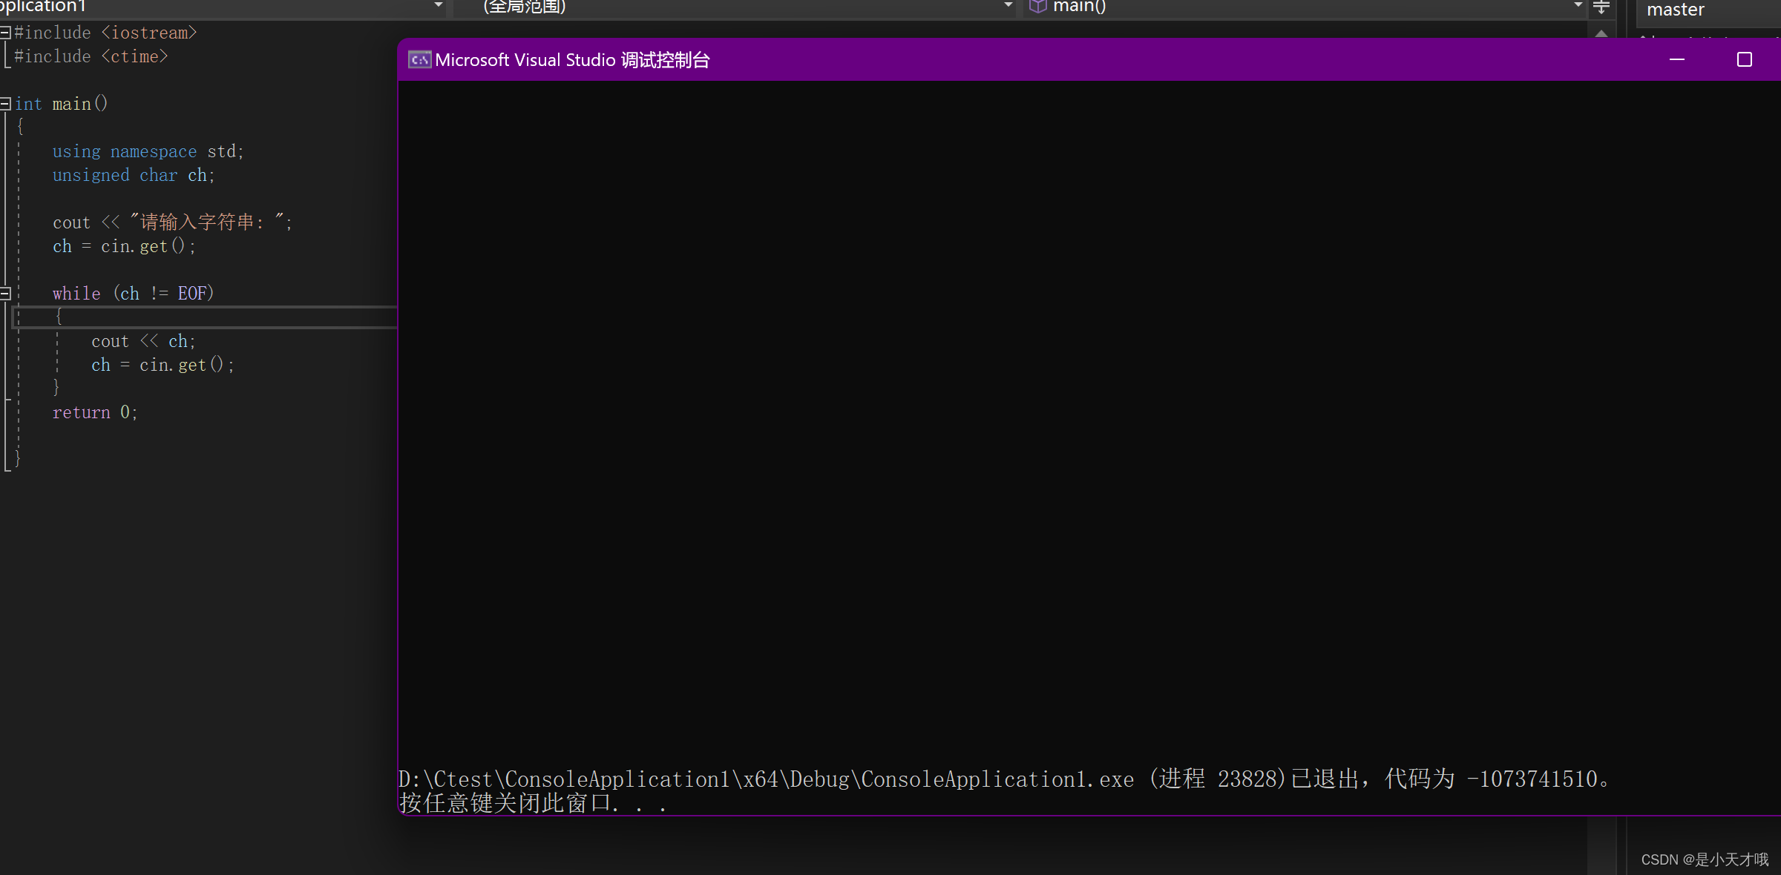This screenshot has height=875, width=1781.
Task: Open the (全局范围) scope dropdown
Action: [1007, 6]
